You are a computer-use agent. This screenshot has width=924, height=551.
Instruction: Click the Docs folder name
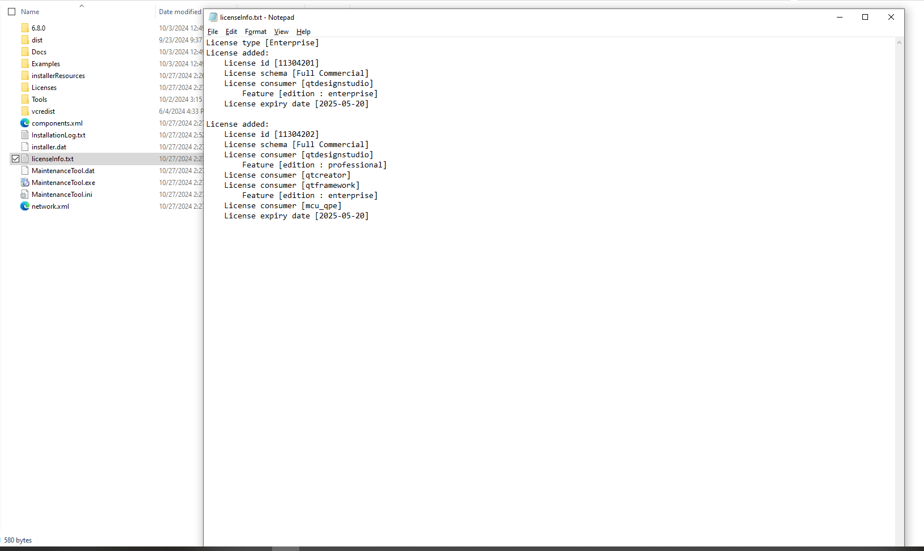tap(39, 51)
